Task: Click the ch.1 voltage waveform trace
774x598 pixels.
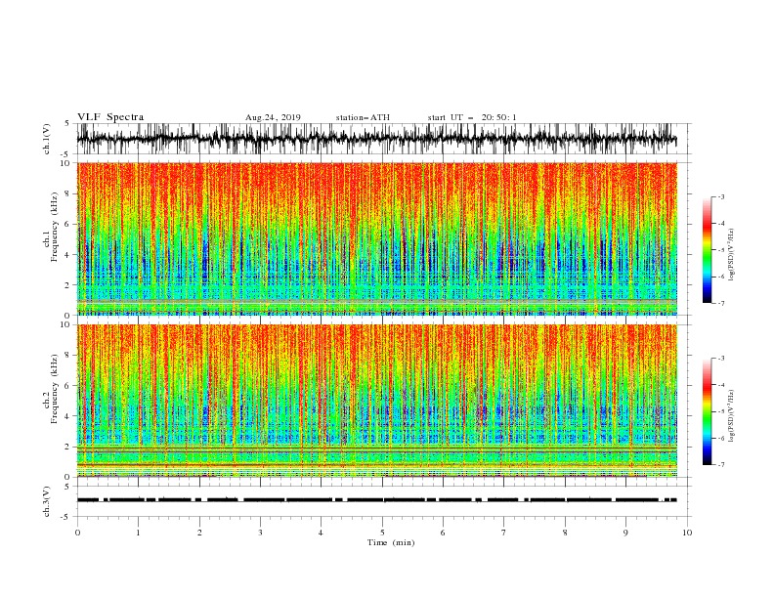Action: point(376,139)
